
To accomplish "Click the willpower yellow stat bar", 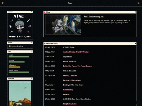I will point(14,67).
